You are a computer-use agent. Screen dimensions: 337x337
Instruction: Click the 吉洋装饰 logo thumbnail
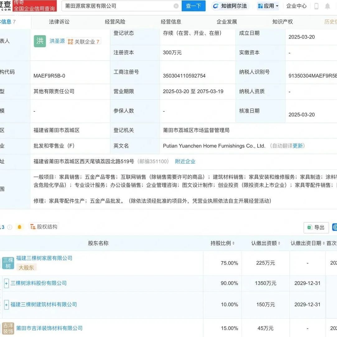(x=8, y=328)
